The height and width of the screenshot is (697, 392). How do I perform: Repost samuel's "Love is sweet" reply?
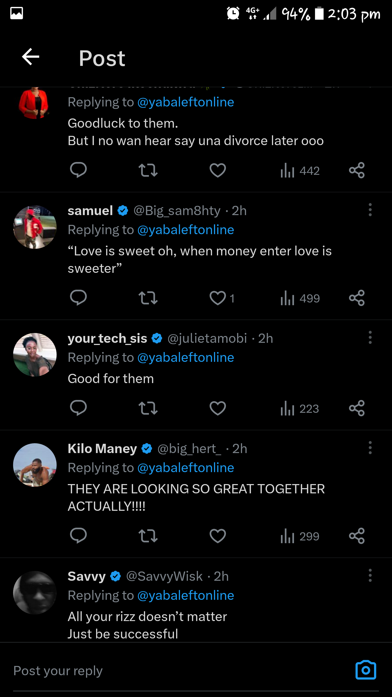click(148, 298)
